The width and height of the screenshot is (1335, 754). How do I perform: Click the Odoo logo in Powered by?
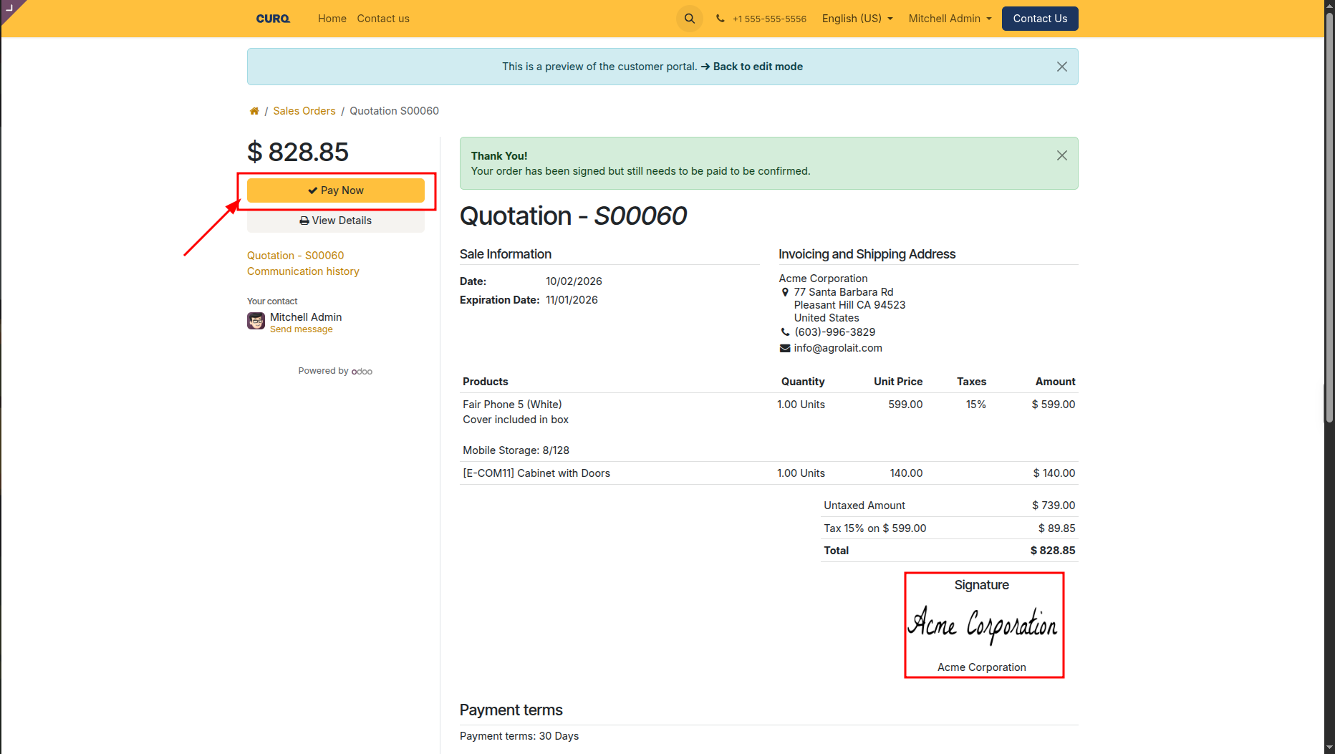click(362, 372)
